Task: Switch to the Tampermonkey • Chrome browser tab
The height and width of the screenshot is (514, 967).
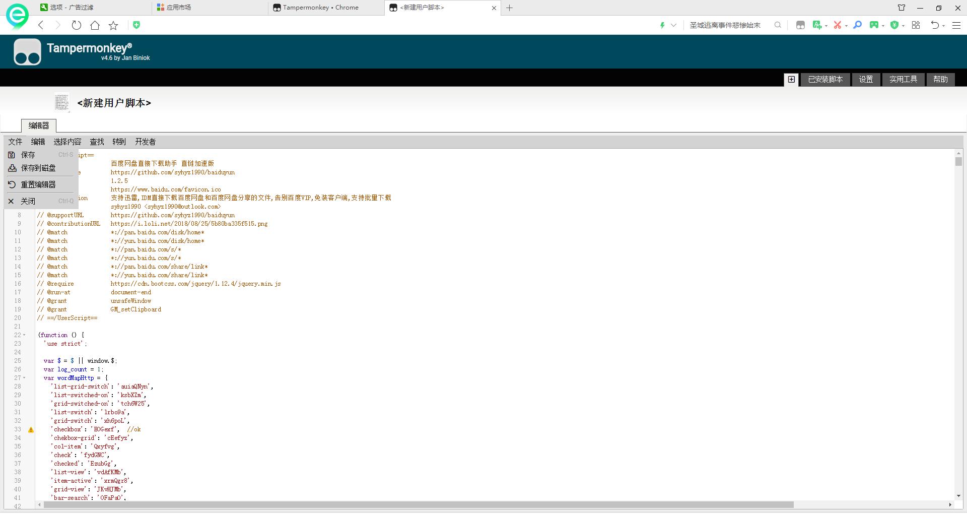Action: [x=326, y=8]
